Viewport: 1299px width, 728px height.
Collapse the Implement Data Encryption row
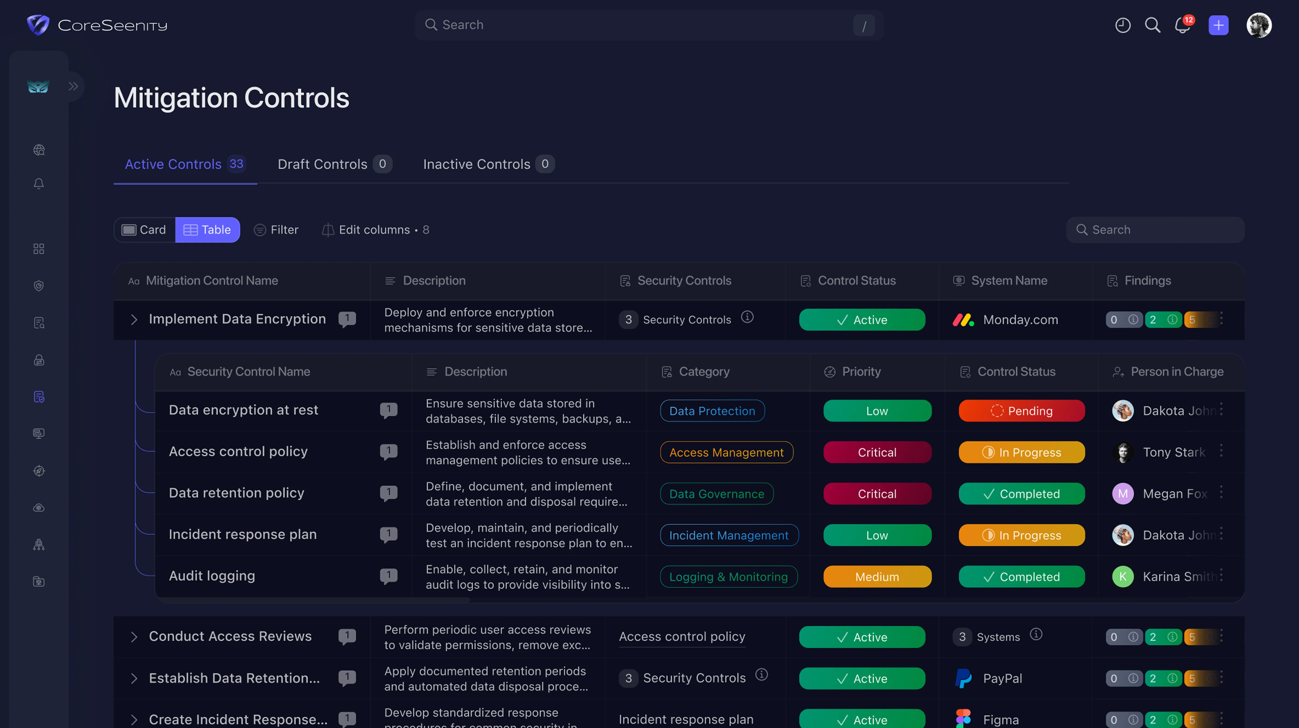coord(134,319)
